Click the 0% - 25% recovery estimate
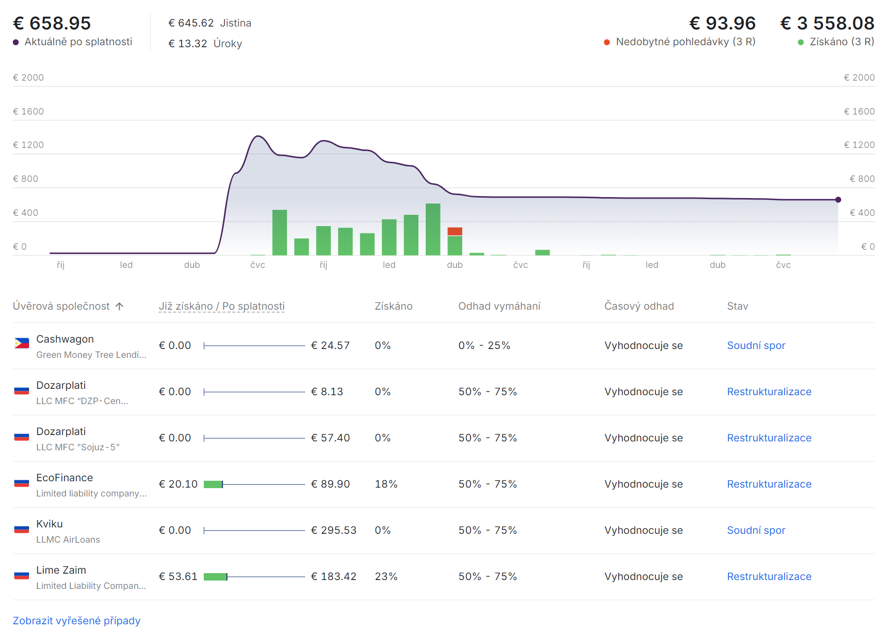 pos(484,346)
